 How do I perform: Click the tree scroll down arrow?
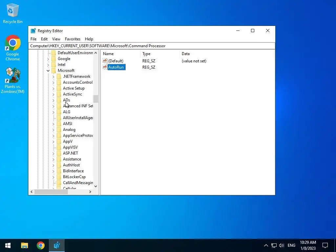coord(95,186)
